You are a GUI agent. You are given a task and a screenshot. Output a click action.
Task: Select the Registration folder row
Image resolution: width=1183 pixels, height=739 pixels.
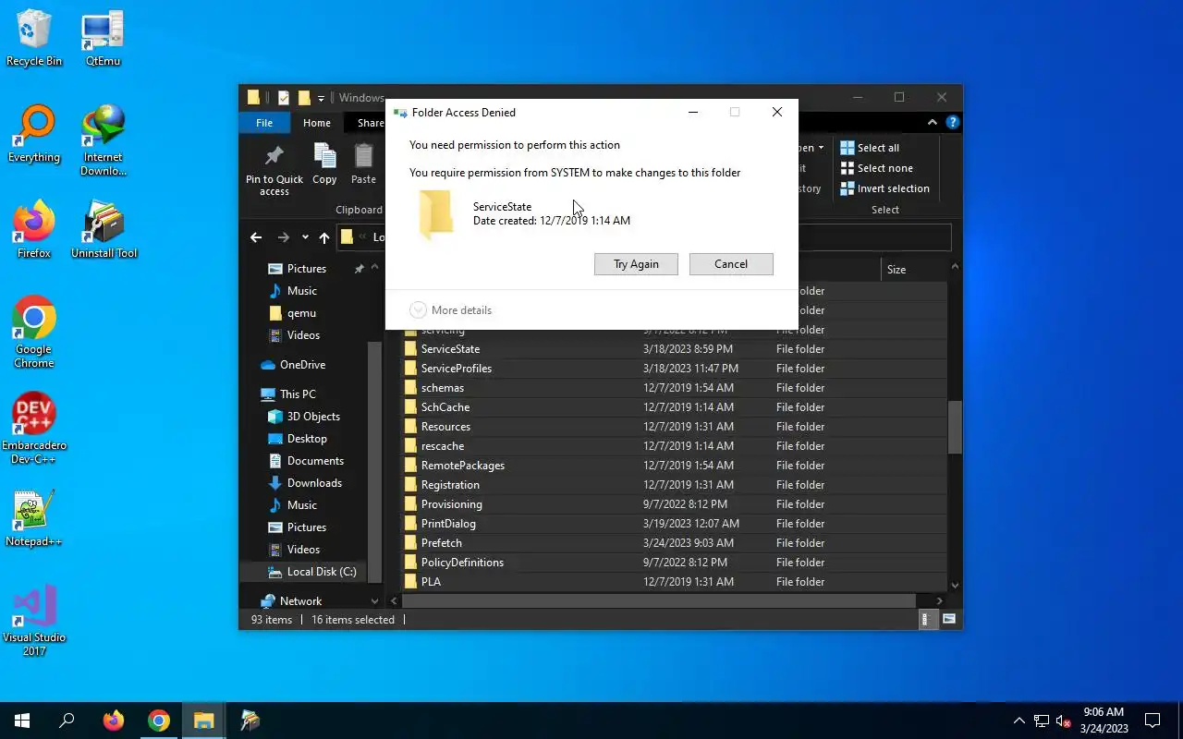point(675,485)
